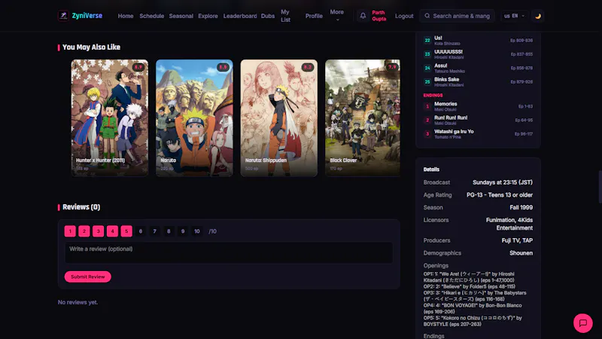Click the Fuji TV, TAP producers value
Viewport: 602px width, 339px height.
point(517,240)
